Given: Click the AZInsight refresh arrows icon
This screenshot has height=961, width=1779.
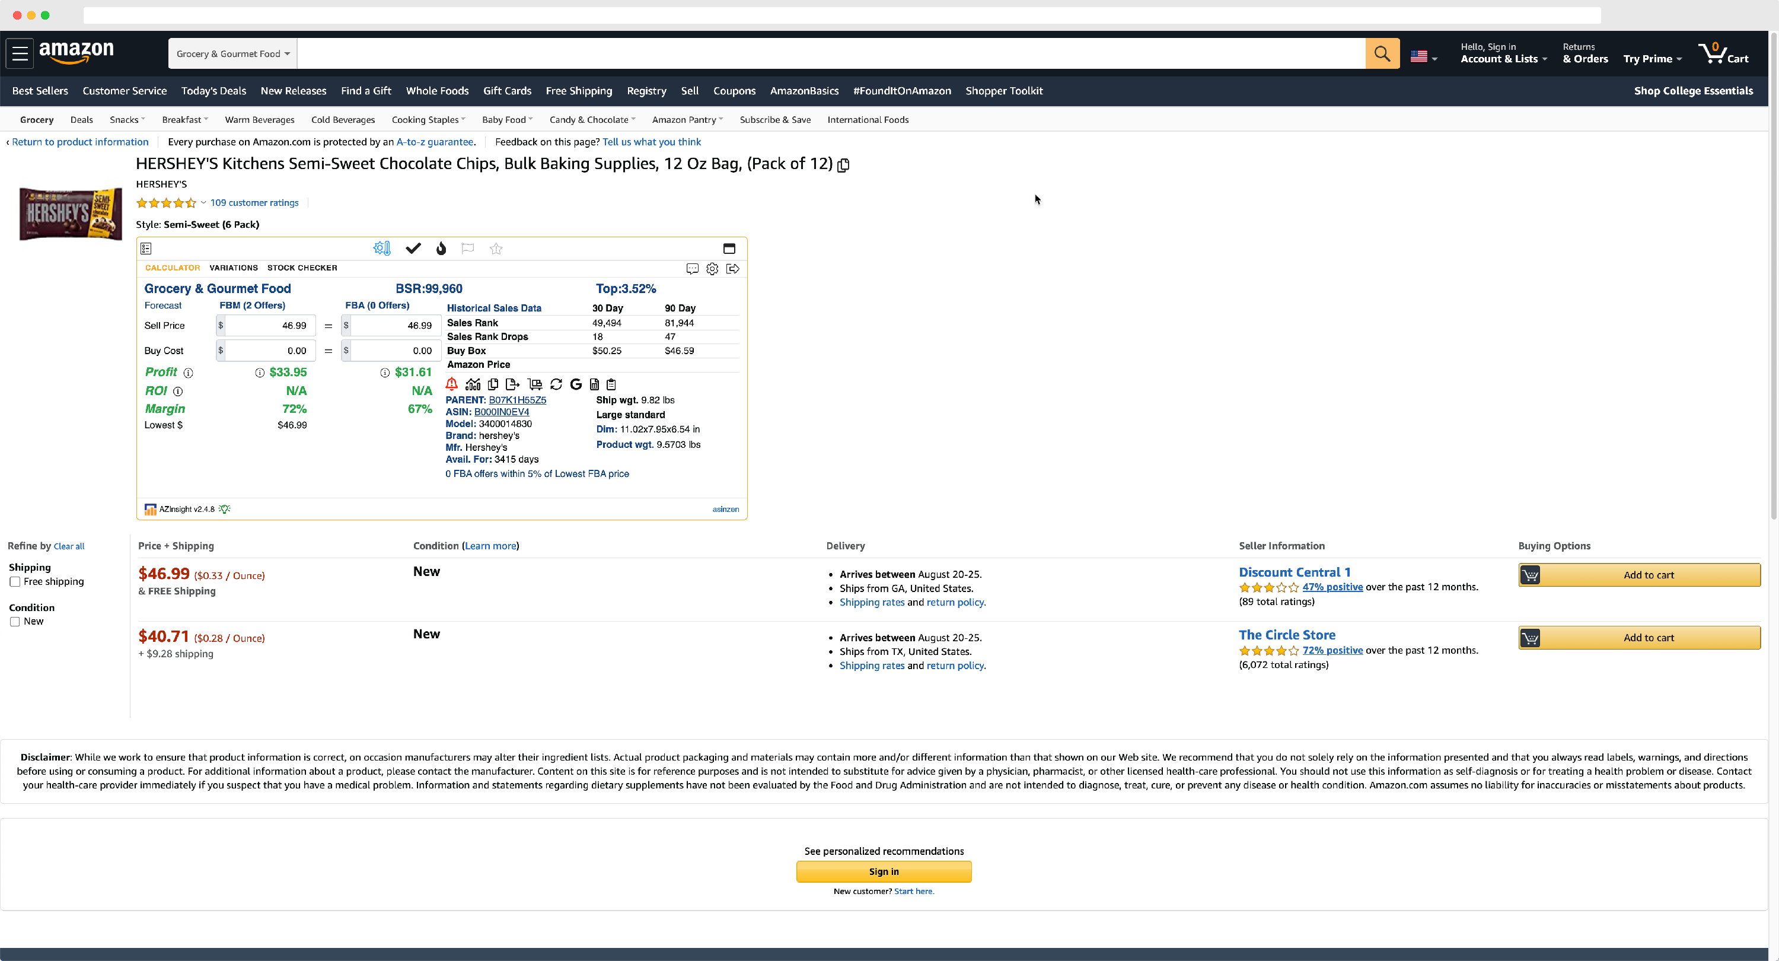Looking at the screenshot, I should point(556,384).
